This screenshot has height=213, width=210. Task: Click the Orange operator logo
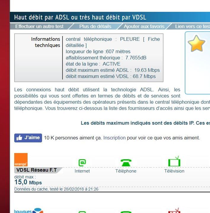pos(21,160)
